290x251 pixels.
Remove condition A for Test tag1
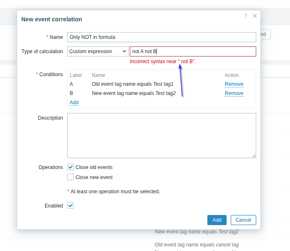pyautogui.click(x=234, y=84)
